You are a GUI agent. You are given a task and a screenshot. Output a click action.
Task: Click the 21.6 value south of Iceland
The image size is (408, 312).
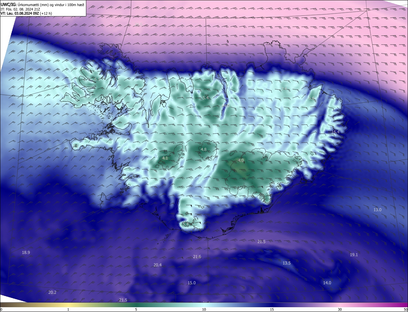[197, 257]
